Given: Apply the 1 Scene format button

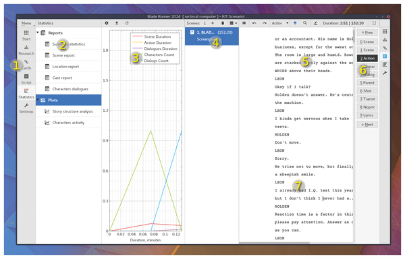Looking at the screenshot, I should pos(367,50).
